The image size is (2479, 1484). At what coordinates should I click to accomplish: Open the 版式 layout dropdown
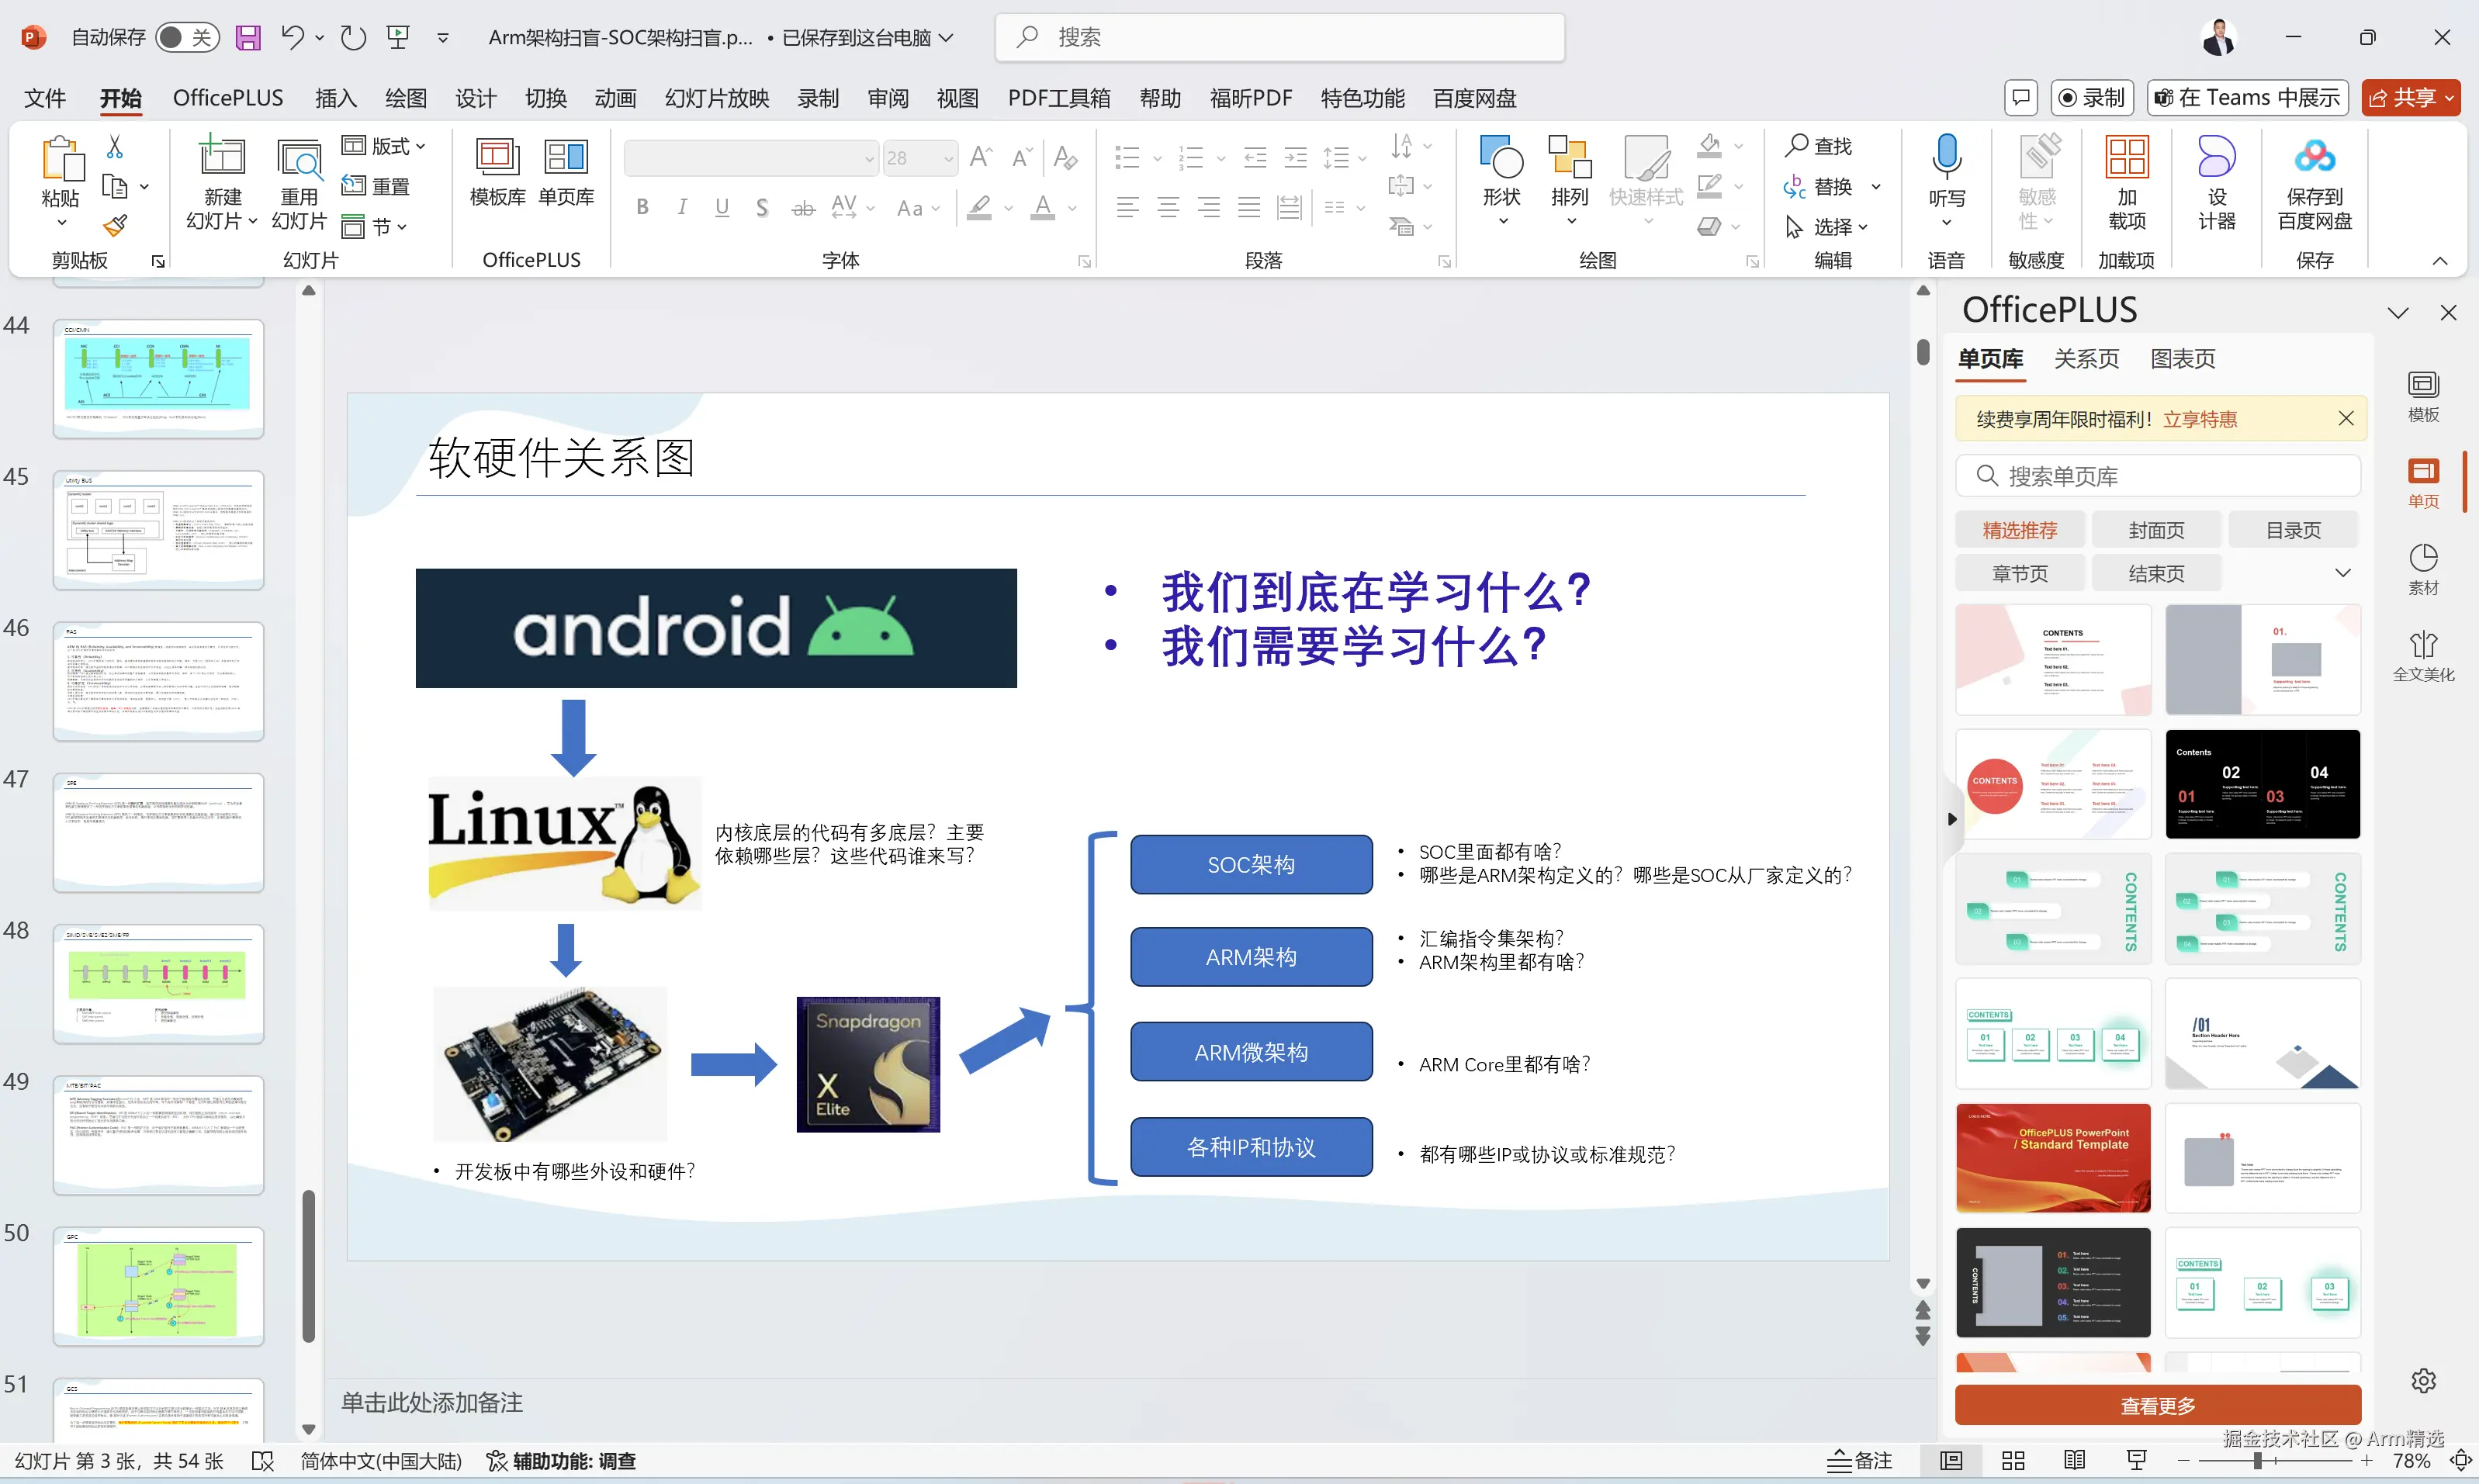(x=385, y=146)
